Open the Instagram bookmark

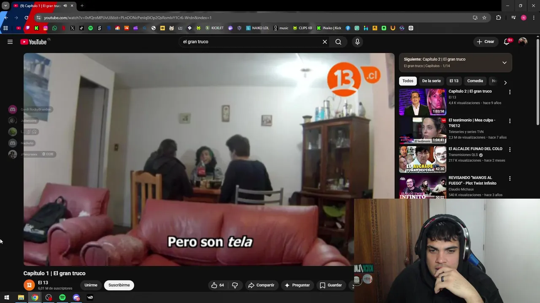tap(46, 28)
